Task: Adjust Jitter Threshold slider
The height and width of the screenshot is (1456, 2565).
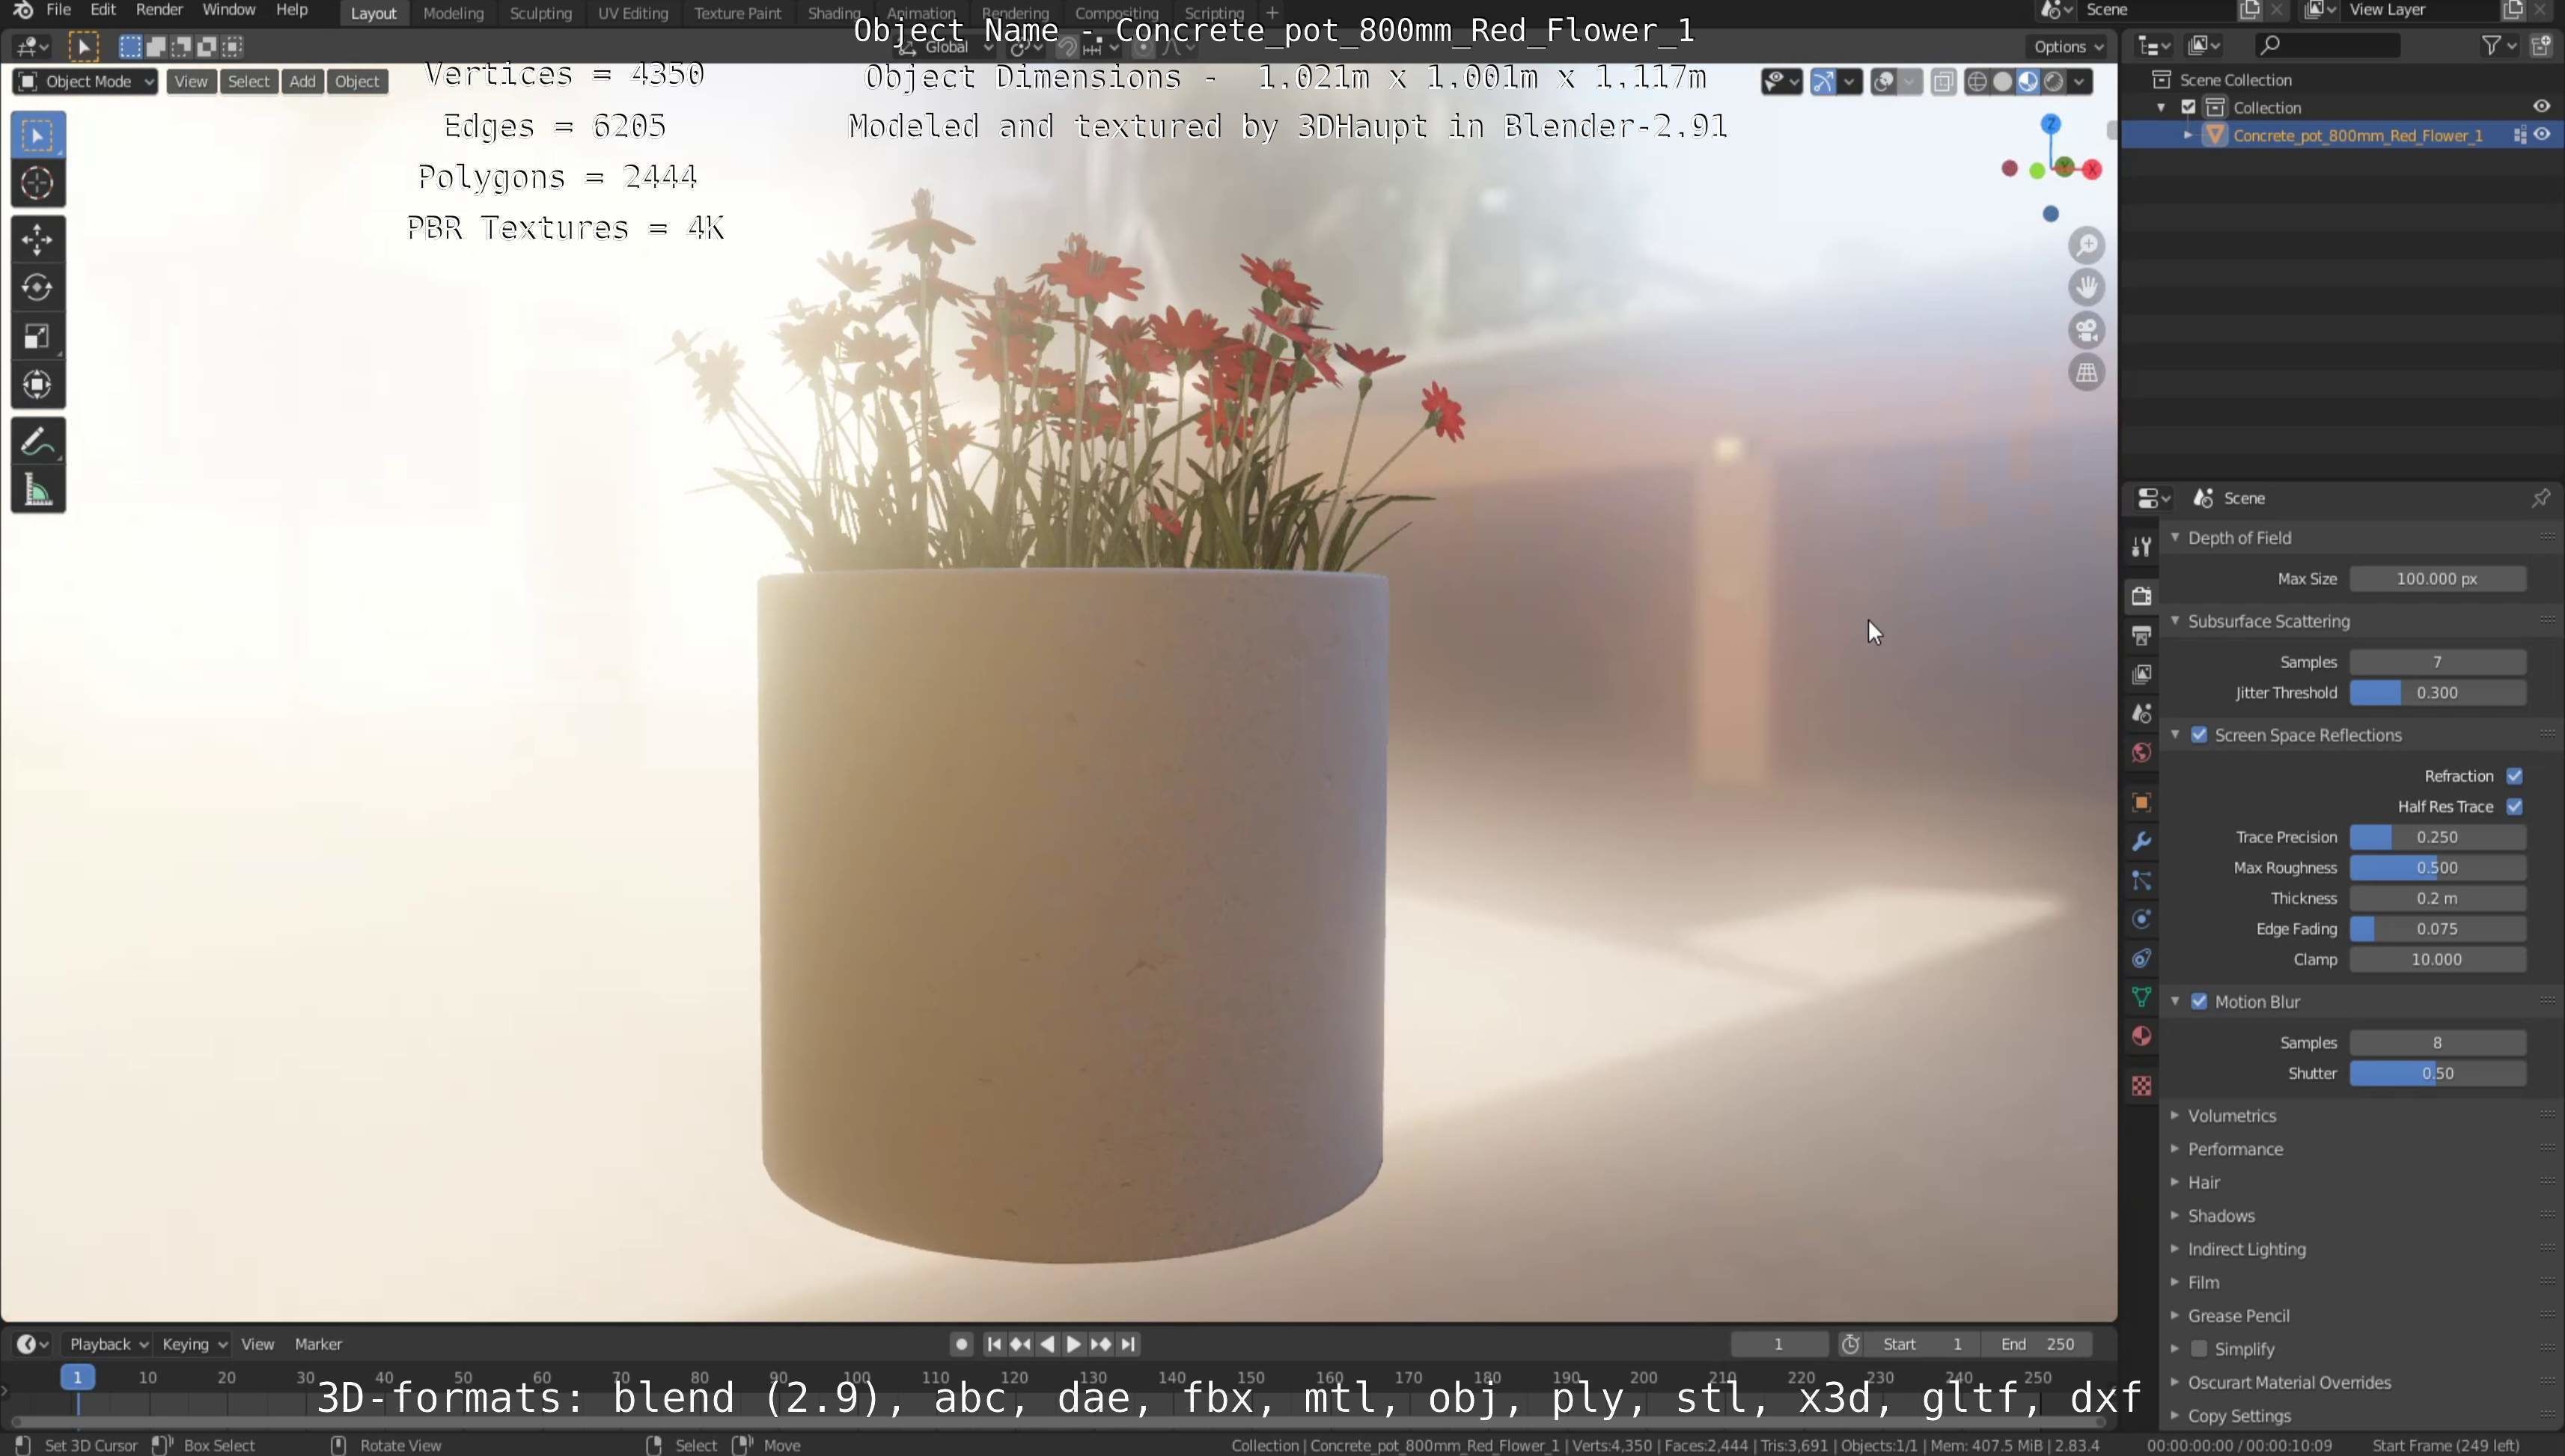Action: coord(2437,693)
